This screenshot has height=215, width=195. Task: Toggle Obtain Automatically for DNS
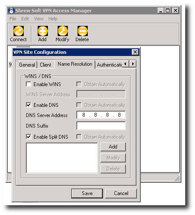pyautogui.click(x=79, y=105)
